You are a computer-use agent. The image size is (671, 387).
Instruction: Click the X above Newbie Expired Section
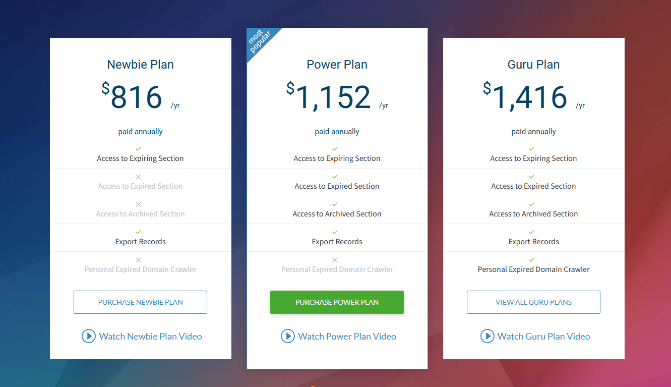pos(139,177)
